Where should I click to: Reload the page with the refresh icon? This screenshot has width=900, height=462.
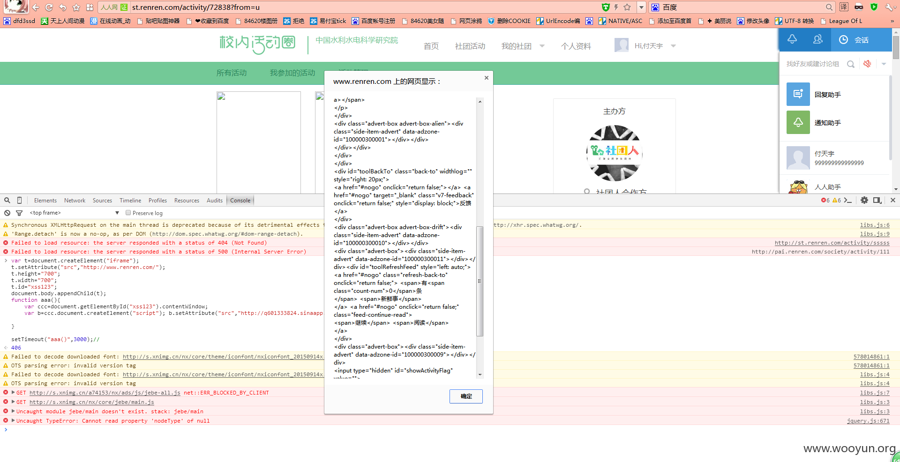point(49,7)
